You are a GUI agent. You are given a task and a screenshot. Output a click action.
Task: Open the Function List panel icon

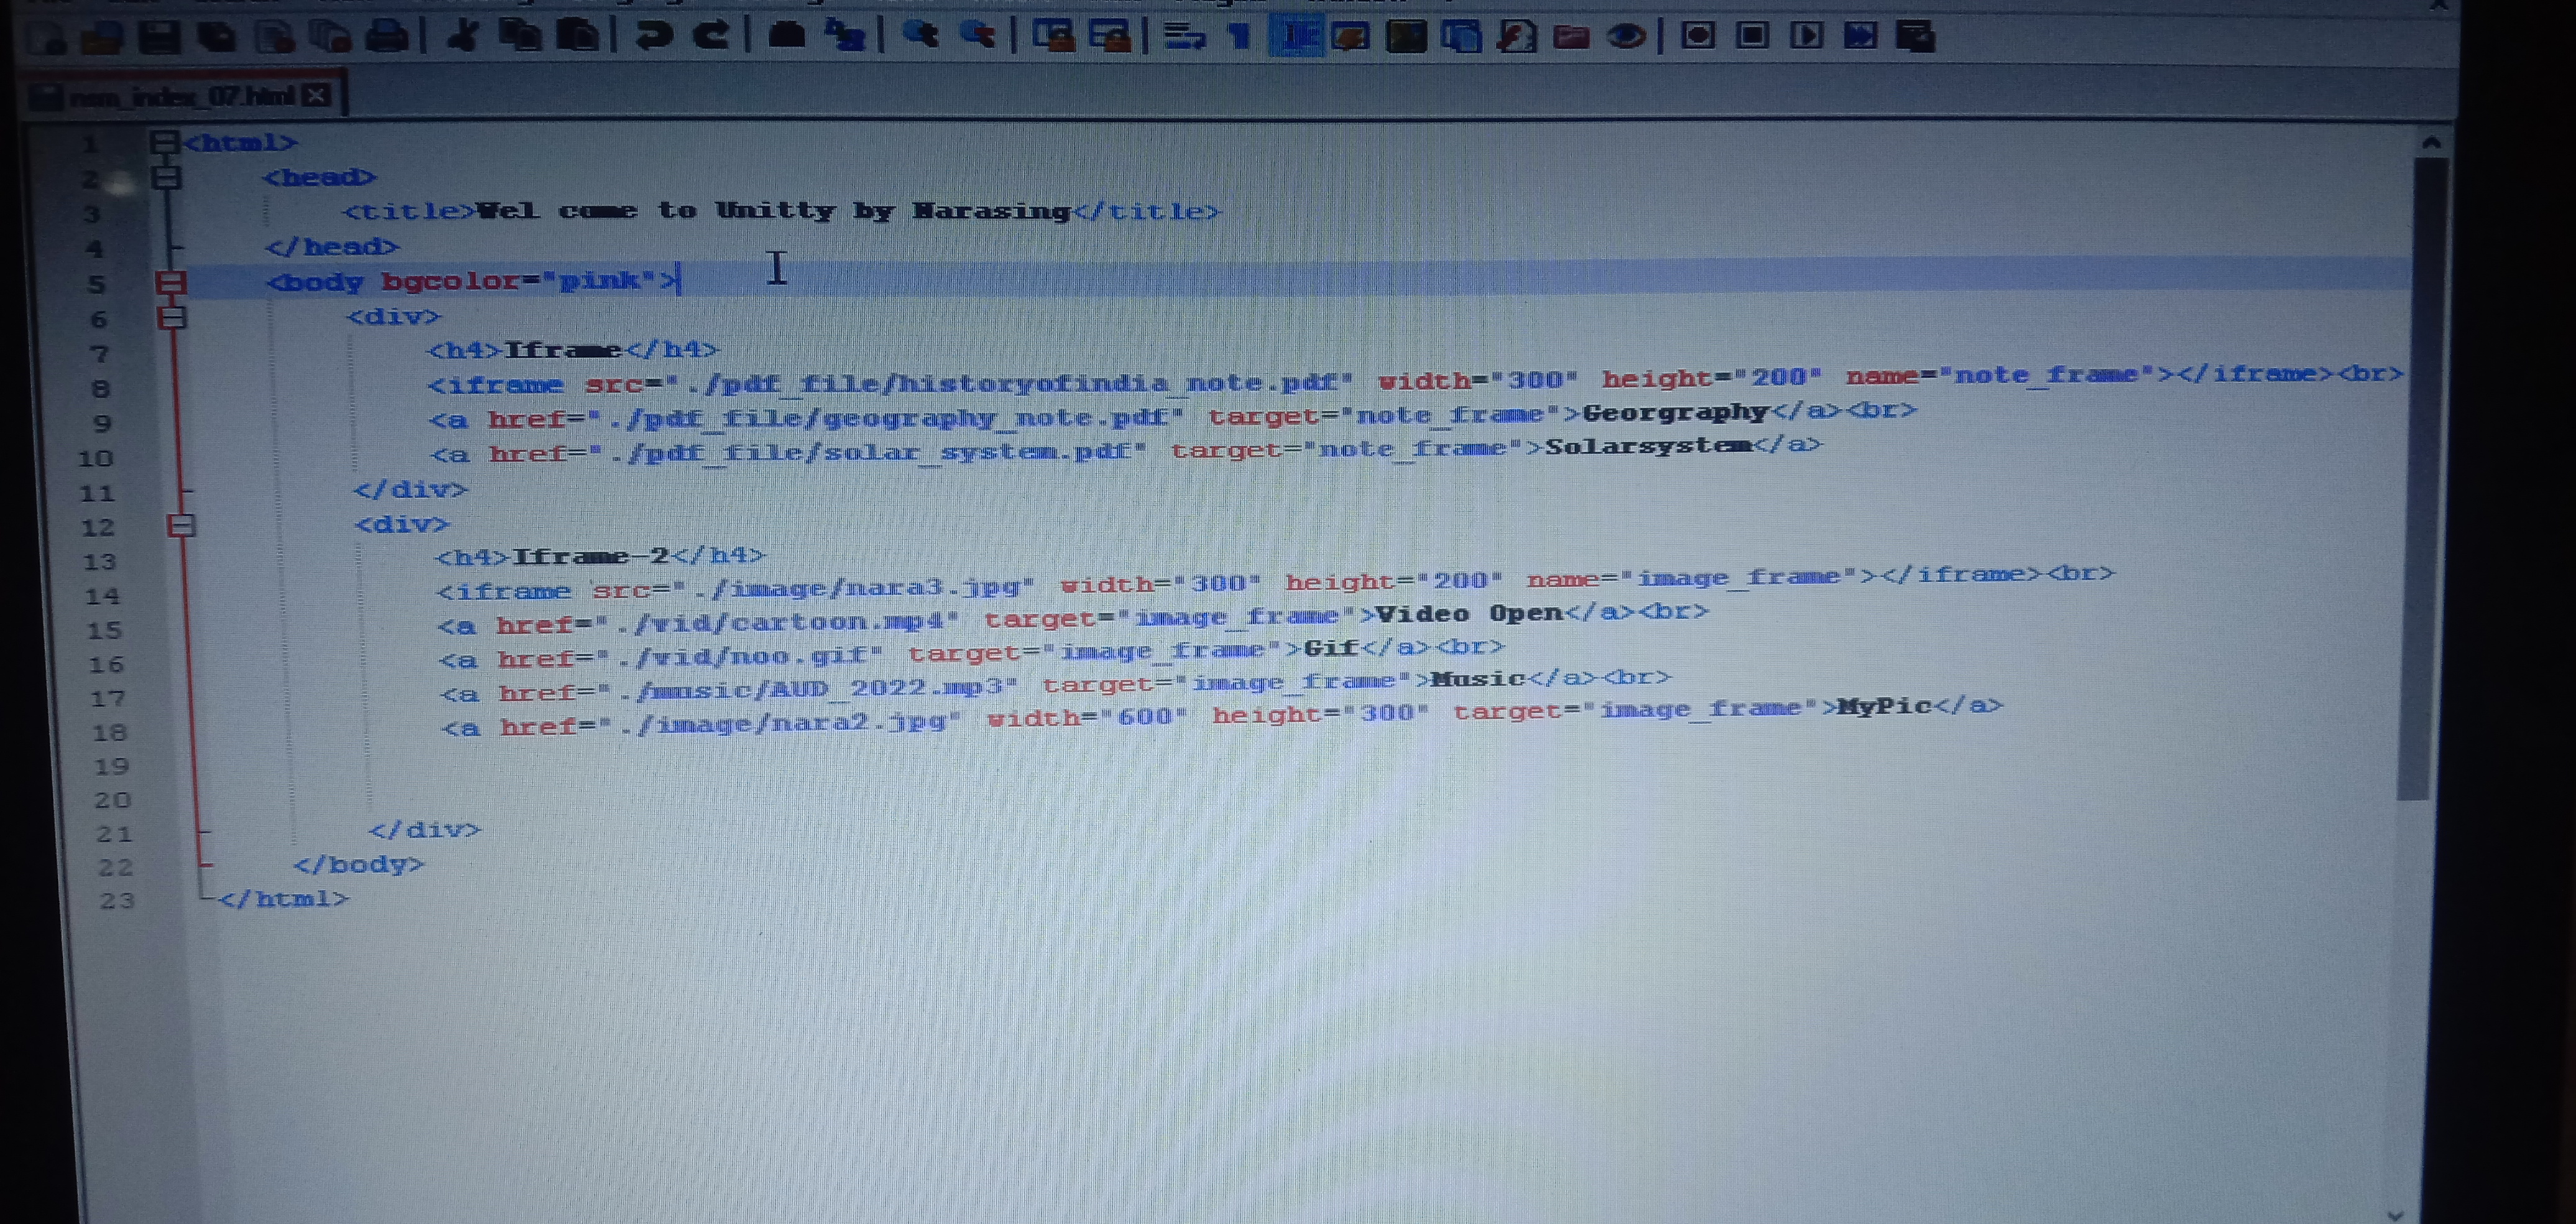1517,37
